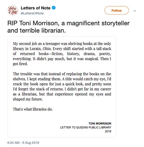Click 'LETTER TO QUEENS PUBLIC LIBRARY' caption

pyautogui.click(x=86, y=127)
